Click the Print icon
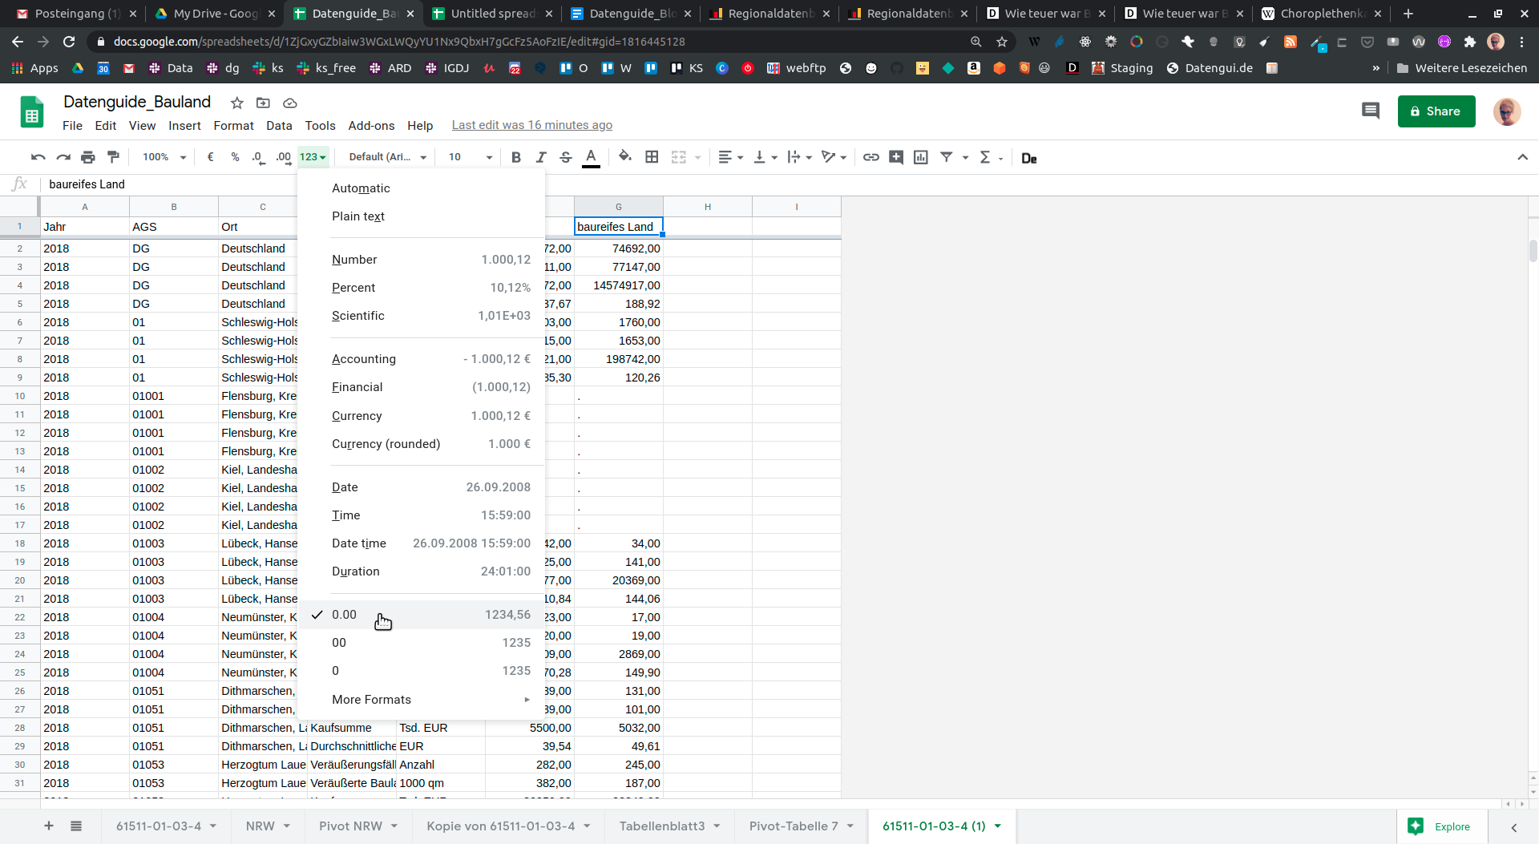This screenshot has height=844, width=1539. click(88, 158)
